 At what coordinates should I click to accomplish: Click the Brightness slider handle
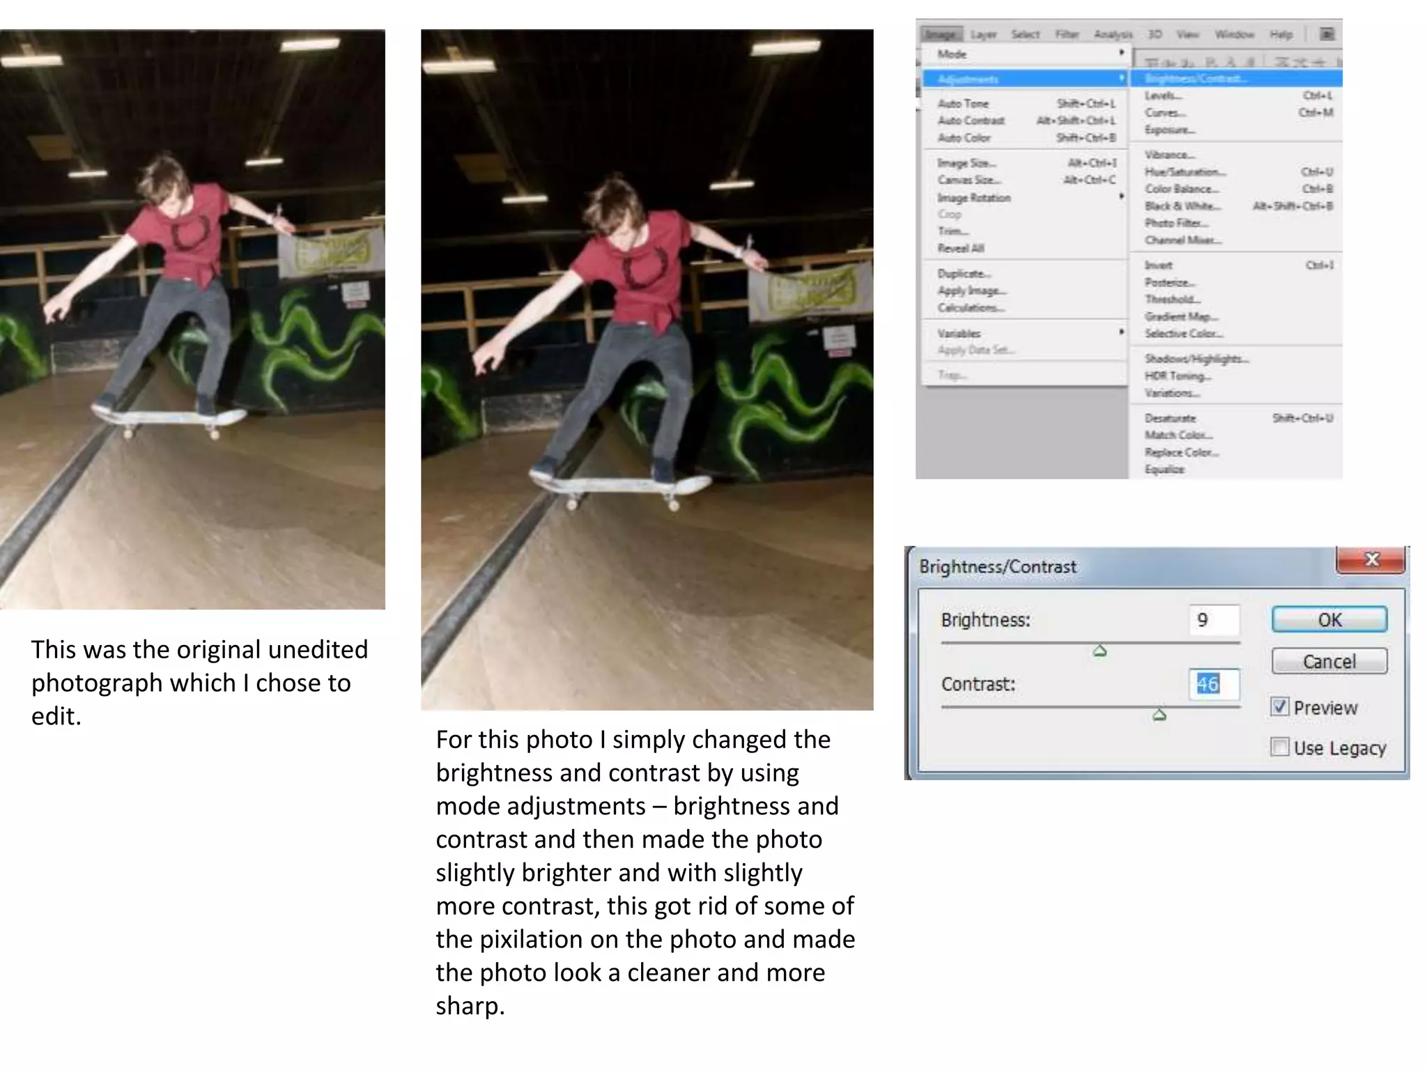[1100, 651]
